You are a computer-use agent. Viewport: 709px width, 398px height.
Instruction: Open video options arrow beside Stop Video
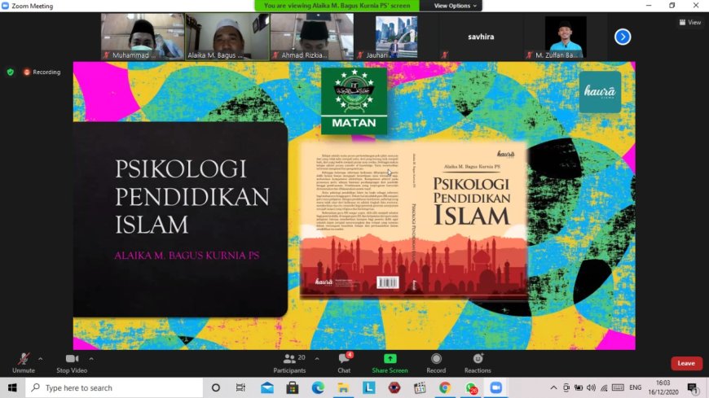pyautogui.click(x=91, y=359)
